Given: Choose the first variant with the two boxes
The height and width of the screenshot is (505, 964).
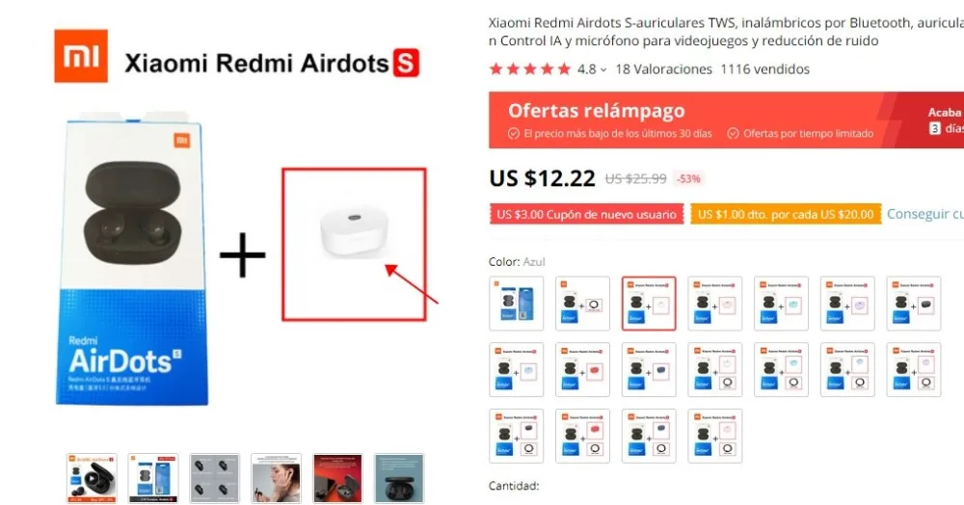Looking at the screenshot, I should click(517, 304).
